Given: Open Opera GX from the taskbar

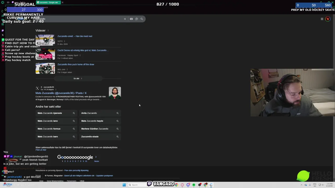Looking at the screenshot, I should pos(182,185).
